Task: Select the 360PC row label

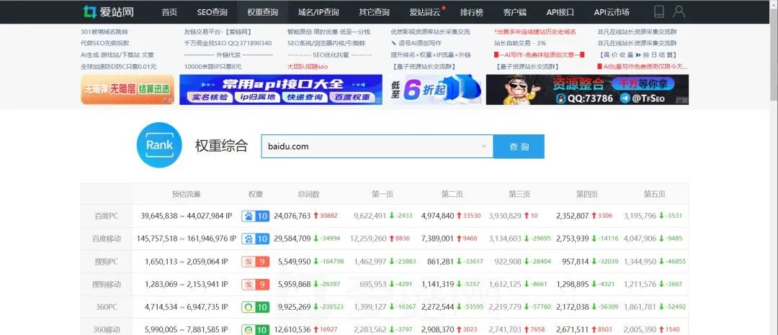Action: coord(107,307)
